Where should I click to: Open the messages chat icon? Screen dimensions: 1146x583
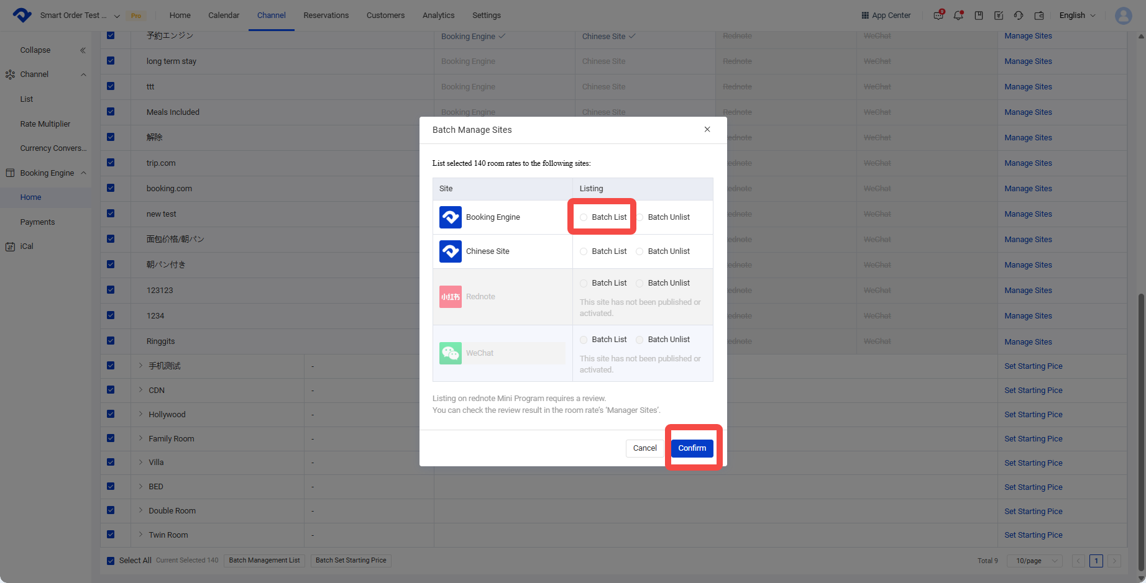coord(938,16)
